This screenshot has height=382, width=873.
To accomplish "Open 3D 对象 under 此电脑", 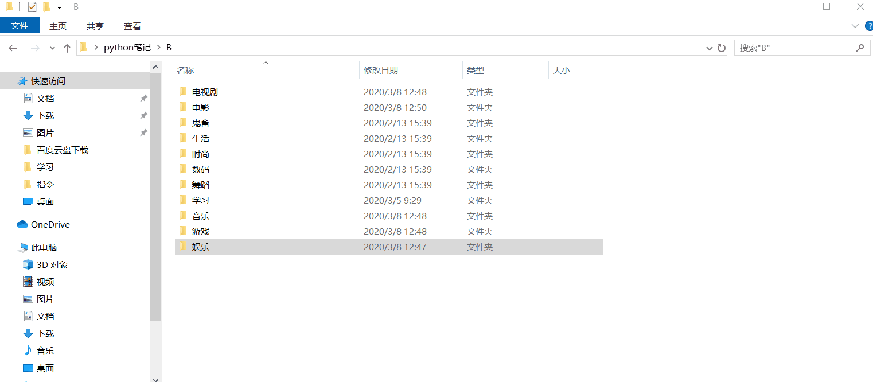I will (52, 264).
